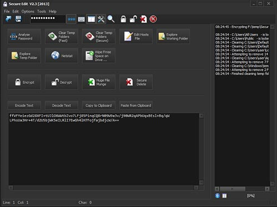Click the Explore Temp Folder button

[24, 56]
